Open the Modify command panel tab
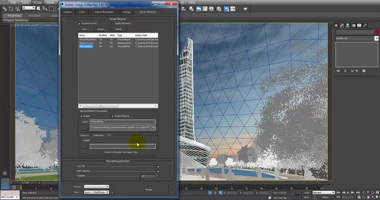380x200 pixels. click(x=342, y=25)
